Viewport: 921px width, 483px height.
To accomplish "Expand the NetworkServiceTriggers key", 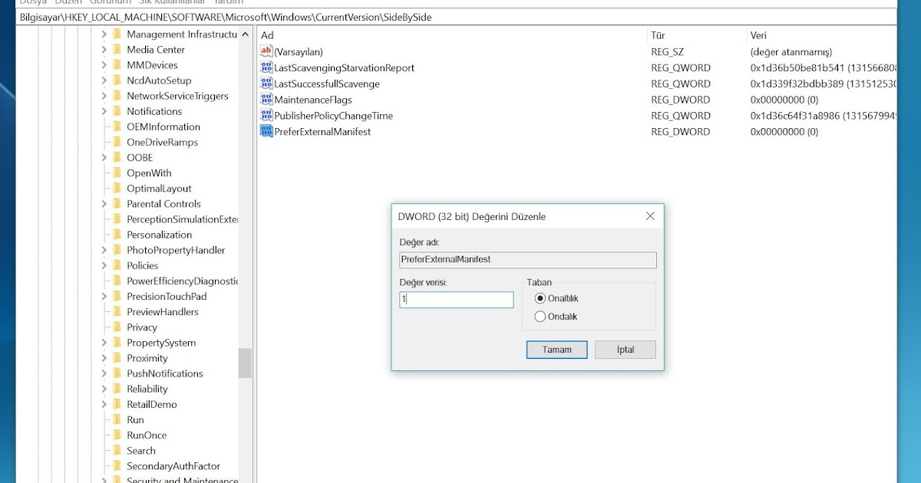I will [x=104, y=96].
